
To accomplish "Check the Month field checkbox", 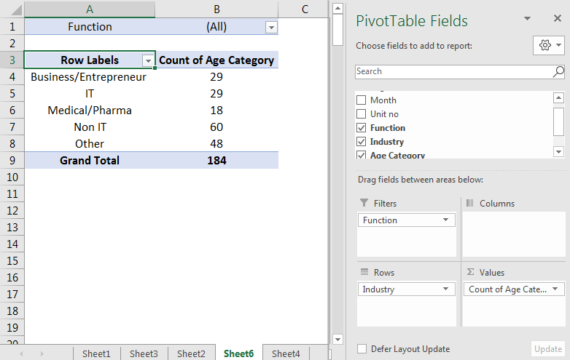I will 361,100.
